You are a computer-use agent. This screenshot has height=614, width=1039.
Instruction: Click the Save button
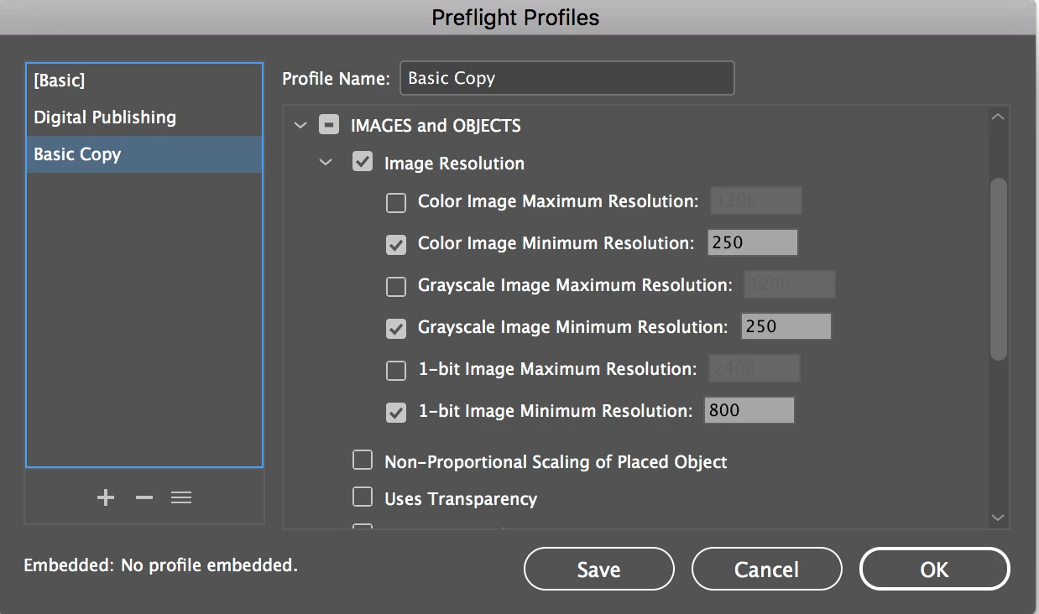(x=598, y=570)
